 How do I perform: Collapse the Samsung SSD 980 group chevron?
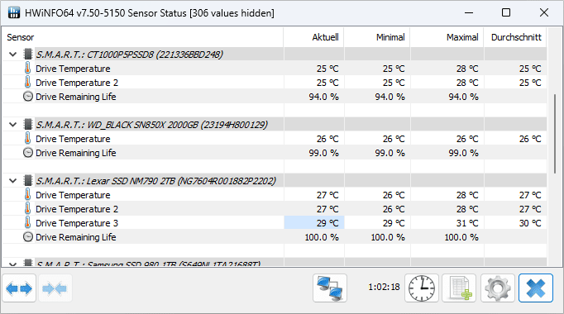pyautogui.click(x=13, y=264)
